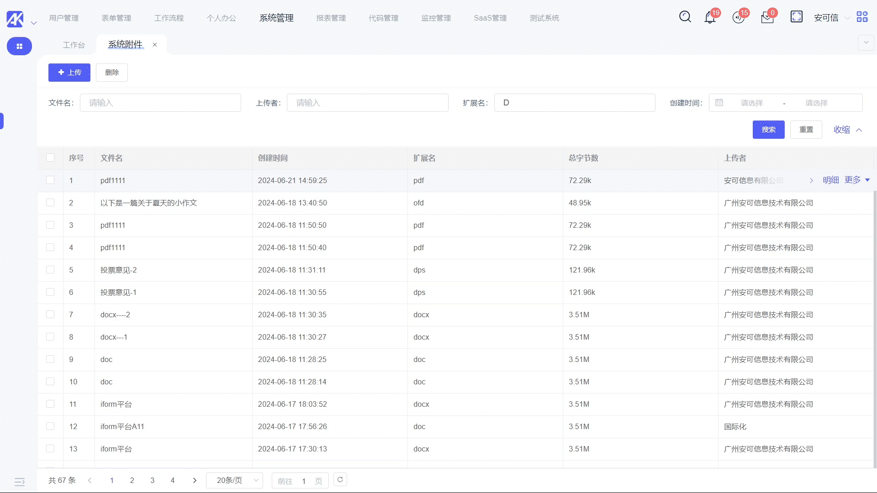Open the bell notifications icon

710,18
